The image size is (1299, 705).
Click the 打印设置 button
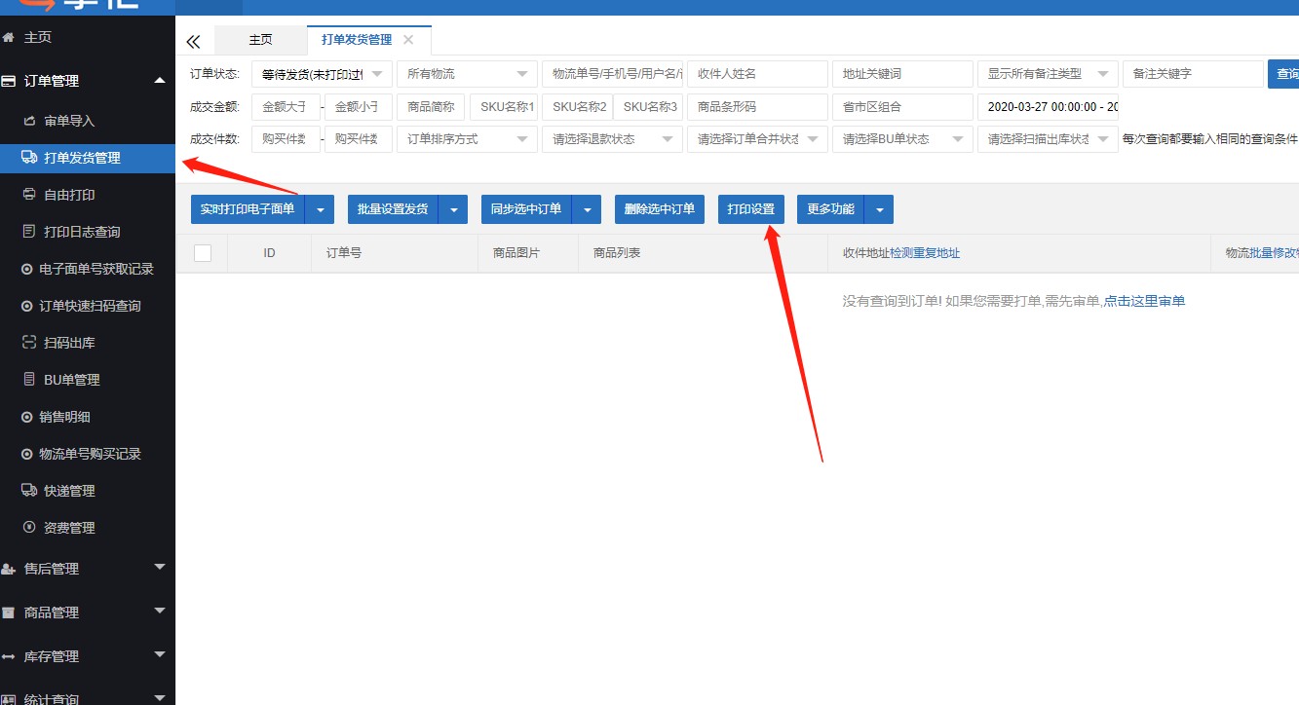coord(750,209)
